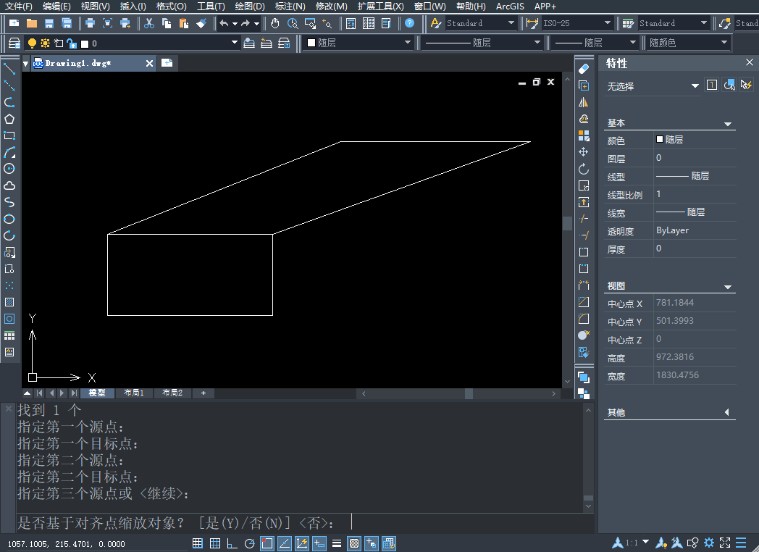Toggle polar tracking in status bar
This screenshot has width=759, height=552.
tap(250, 543)
